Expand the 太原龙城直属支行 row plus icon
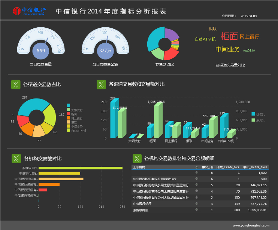The height and width of the screenshot is (230, 278). [197, 197]
